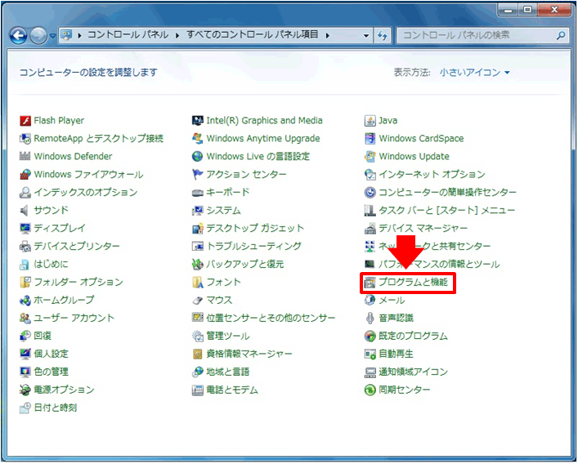
Task: Click すべてのコントロール パネル項目 breadcrumb
Action: coord(252,35)
